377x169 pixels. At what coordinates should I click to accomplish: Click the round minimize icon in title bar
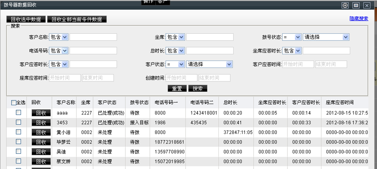click(x=345, y=5)
